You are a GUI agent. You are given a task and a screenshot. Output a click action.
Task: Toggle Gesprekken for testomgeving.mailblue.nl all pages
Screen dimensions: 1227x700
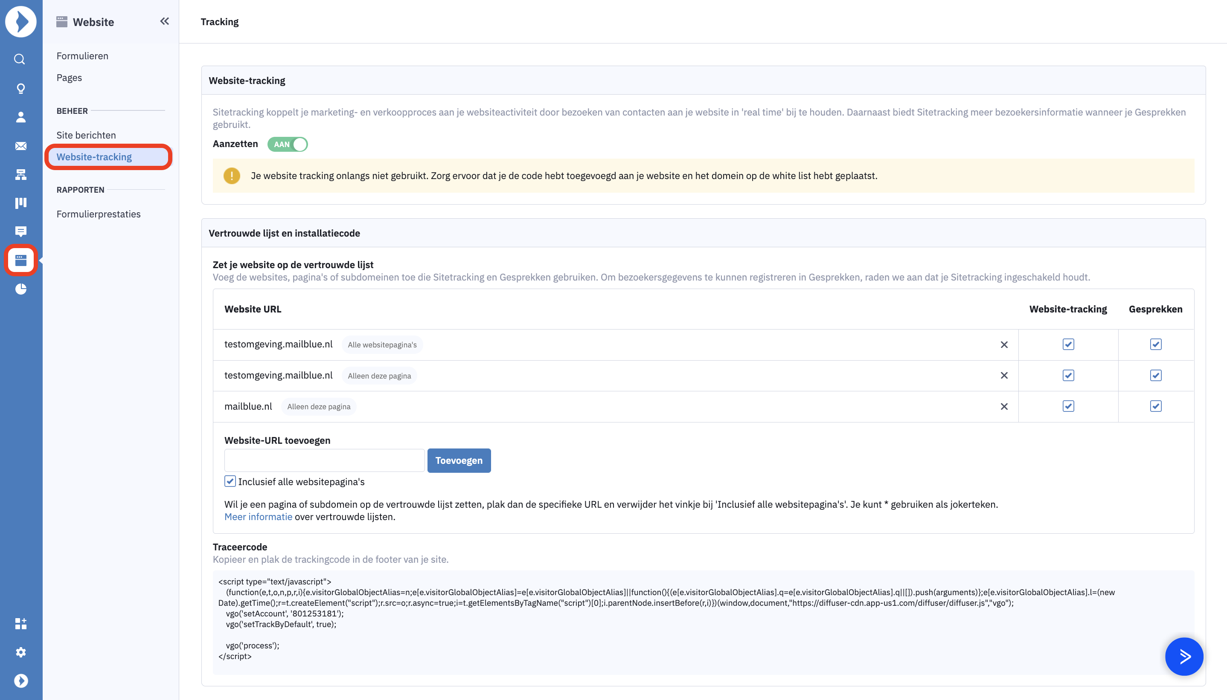(1155, 344)
